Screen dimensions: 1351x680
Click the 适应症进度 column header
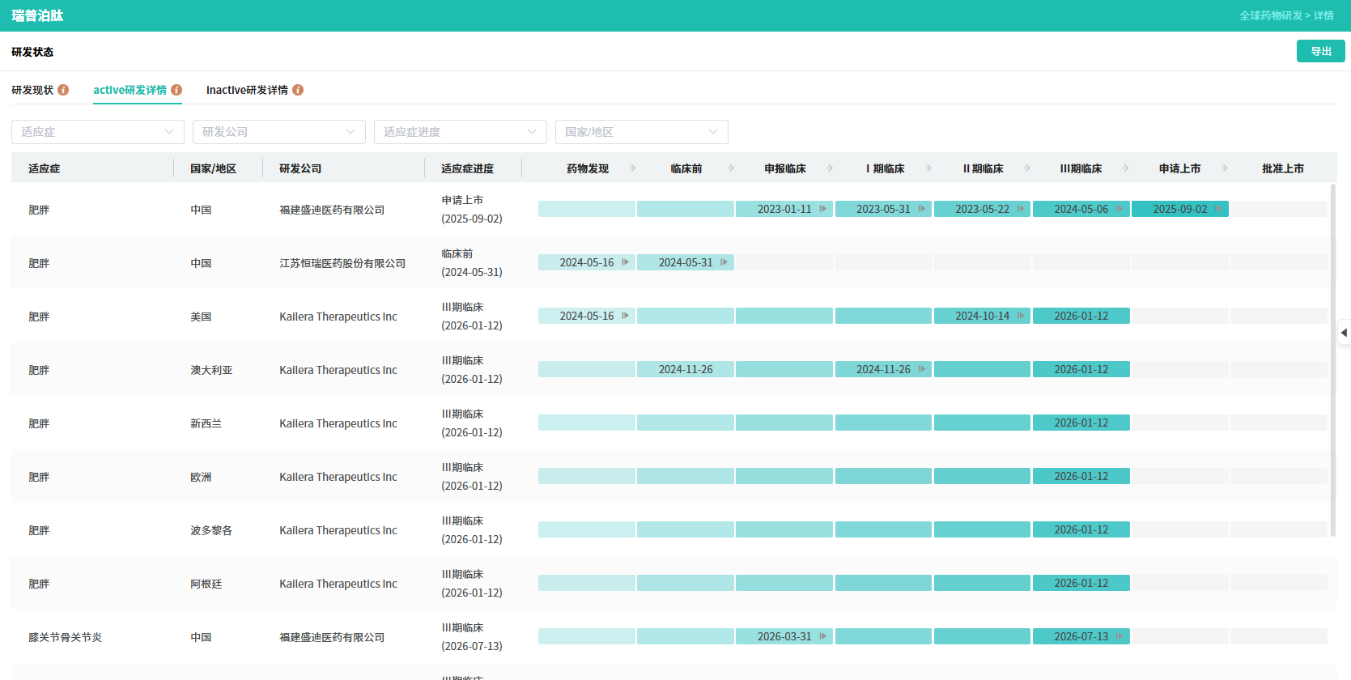[x=467, y=168]
